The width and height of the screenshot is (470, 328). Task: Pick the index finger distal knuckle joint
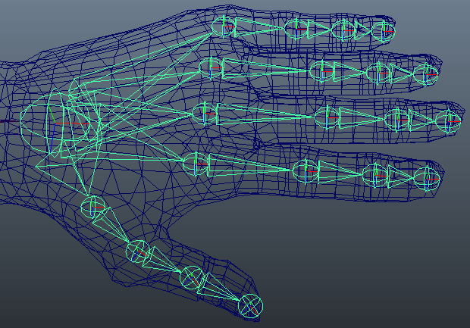point(373,176)
